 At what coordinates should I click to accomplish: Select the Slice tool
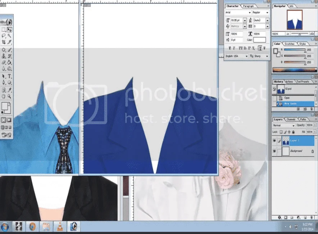pos(9,42)
